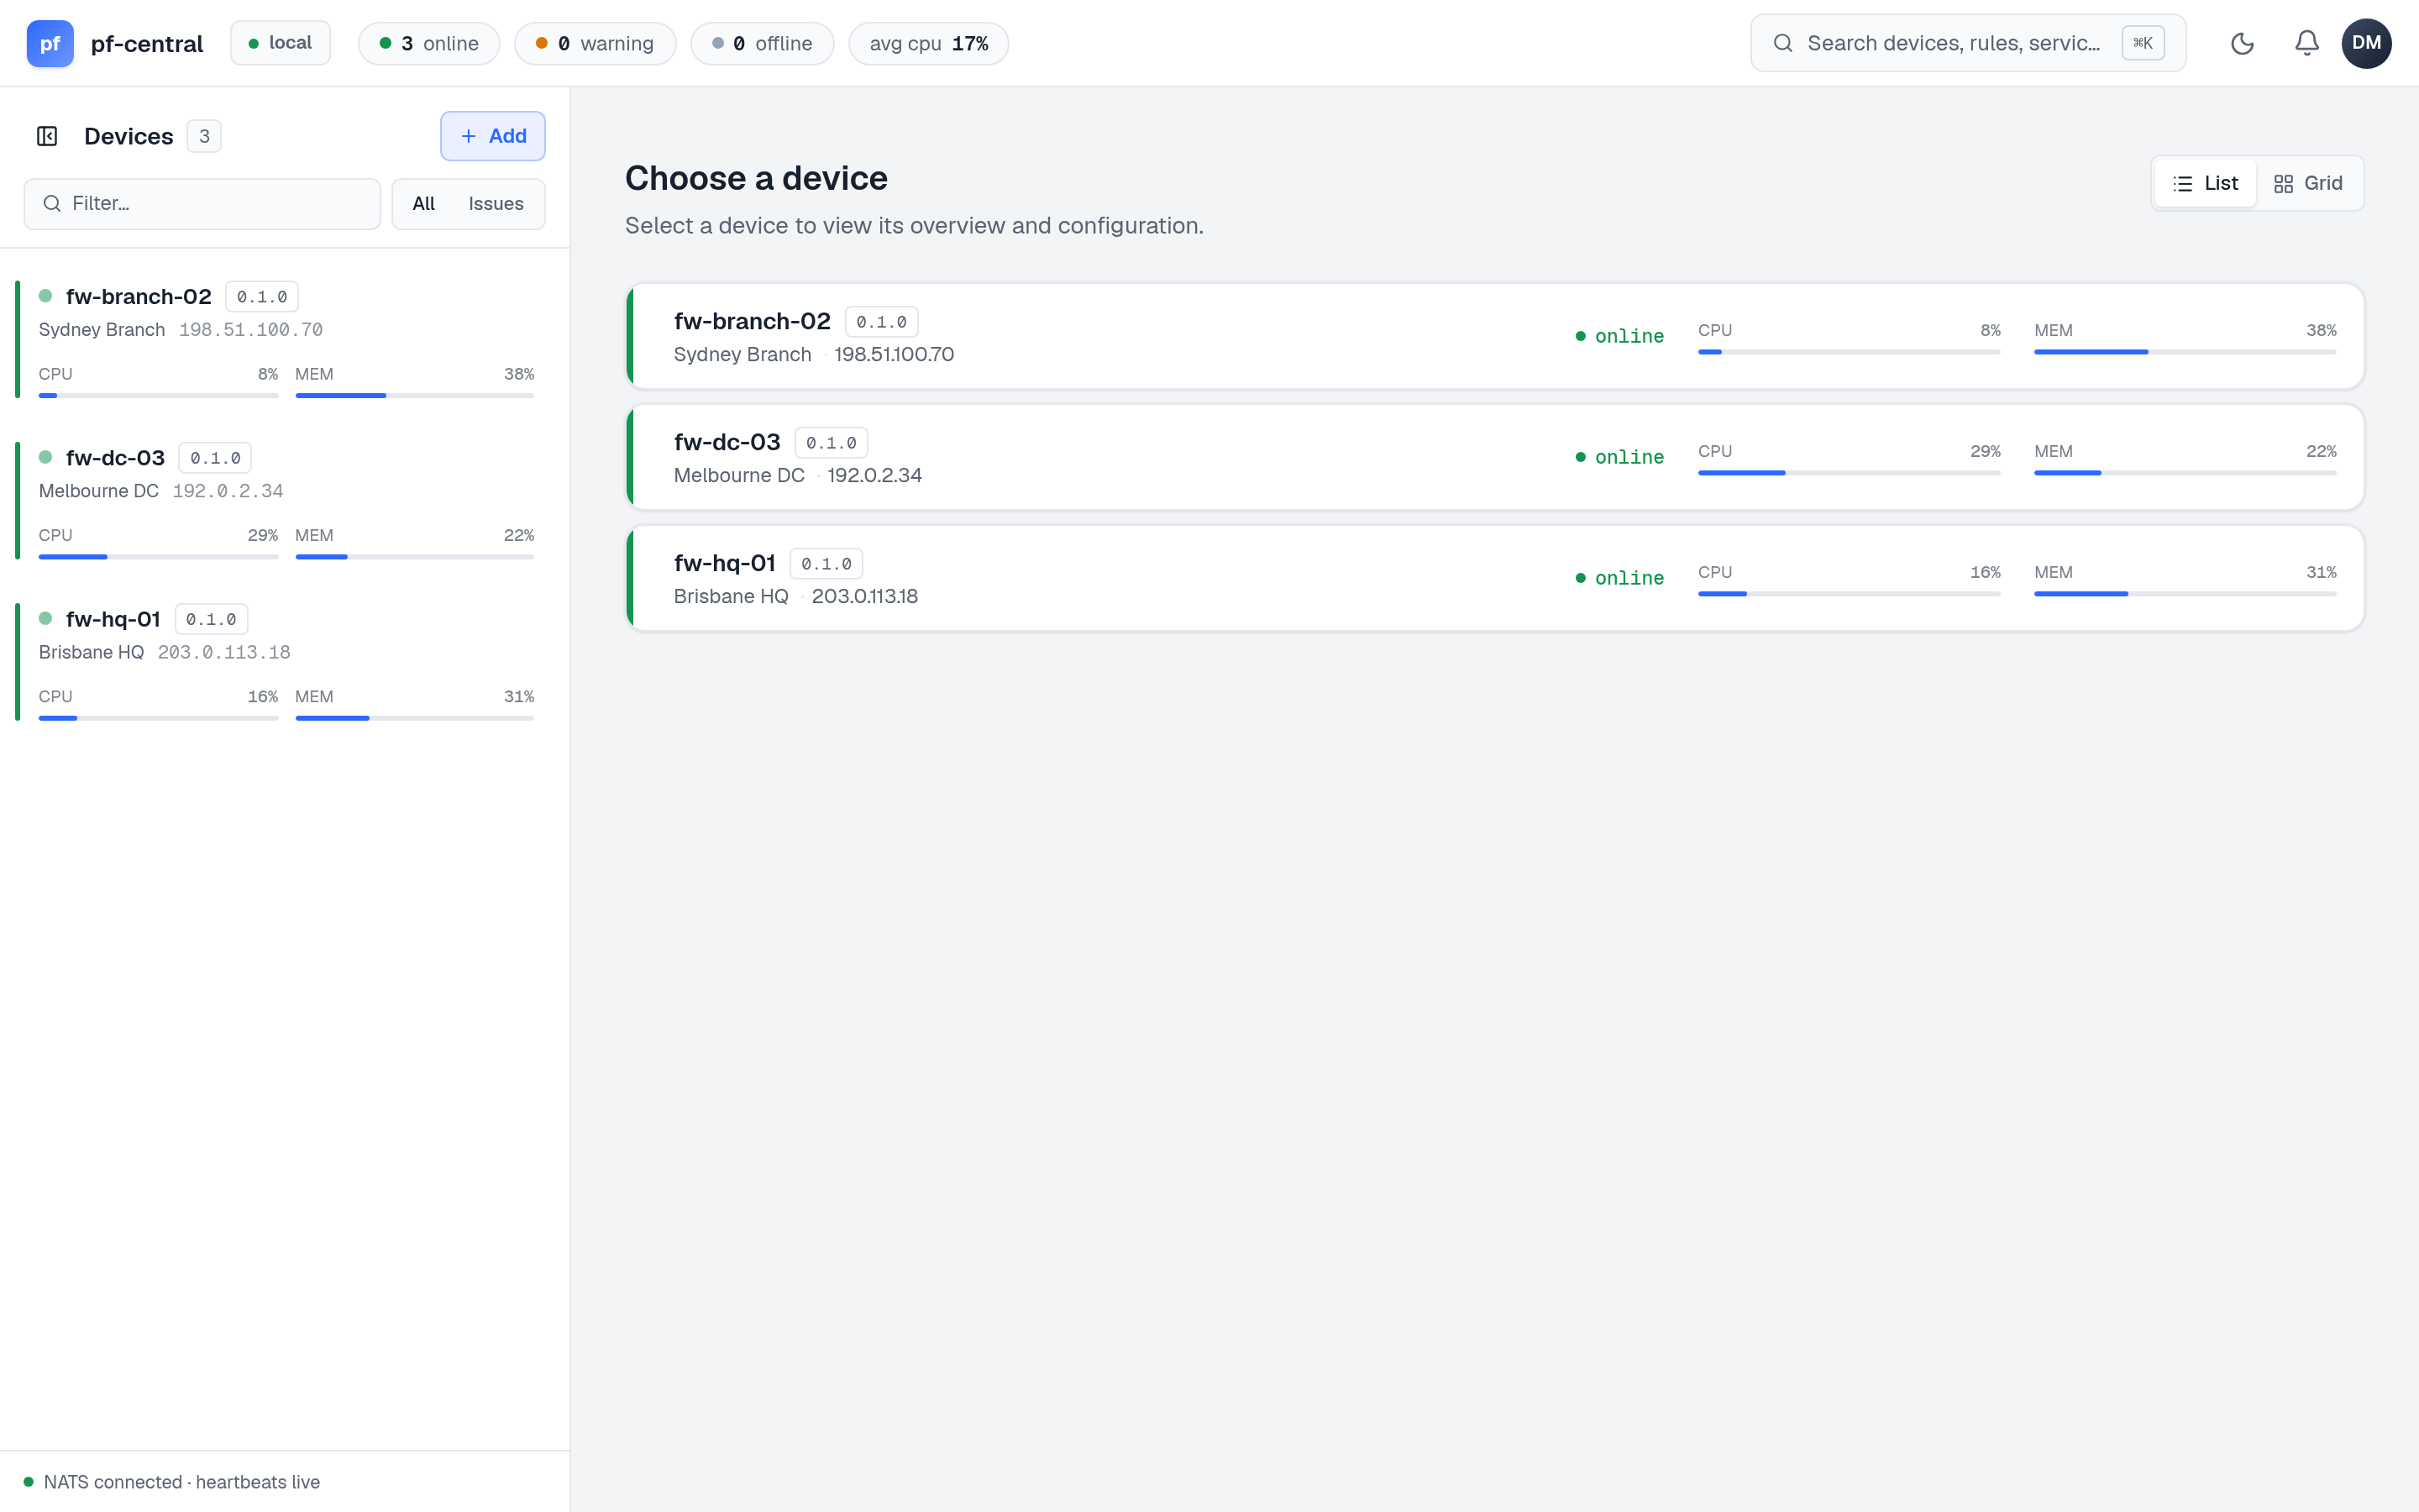Click the Devices count badge 3
The image size is (2419, 1512).
pos(204,136)
